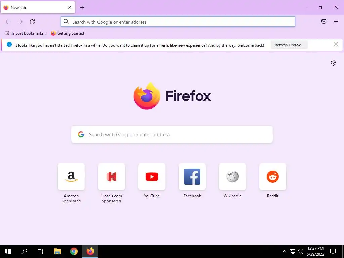Screen dimensions: 344x258
Task: Open the Getting Started bookmark
Action: (67, 33)
